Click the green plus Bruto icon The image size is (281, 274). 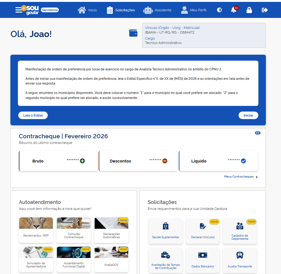click(x=82, y=161)
